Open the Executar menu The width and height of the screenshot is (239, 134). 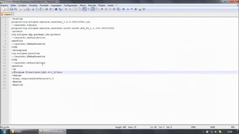click(92, 5)
